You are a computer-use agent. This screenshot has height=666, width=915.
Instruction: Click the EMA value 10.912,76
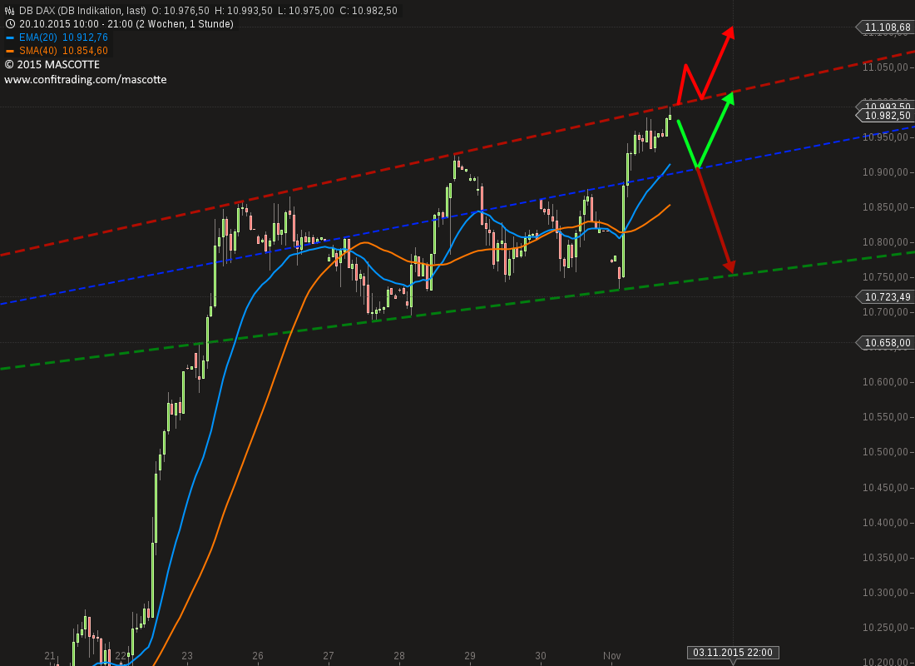85,37
